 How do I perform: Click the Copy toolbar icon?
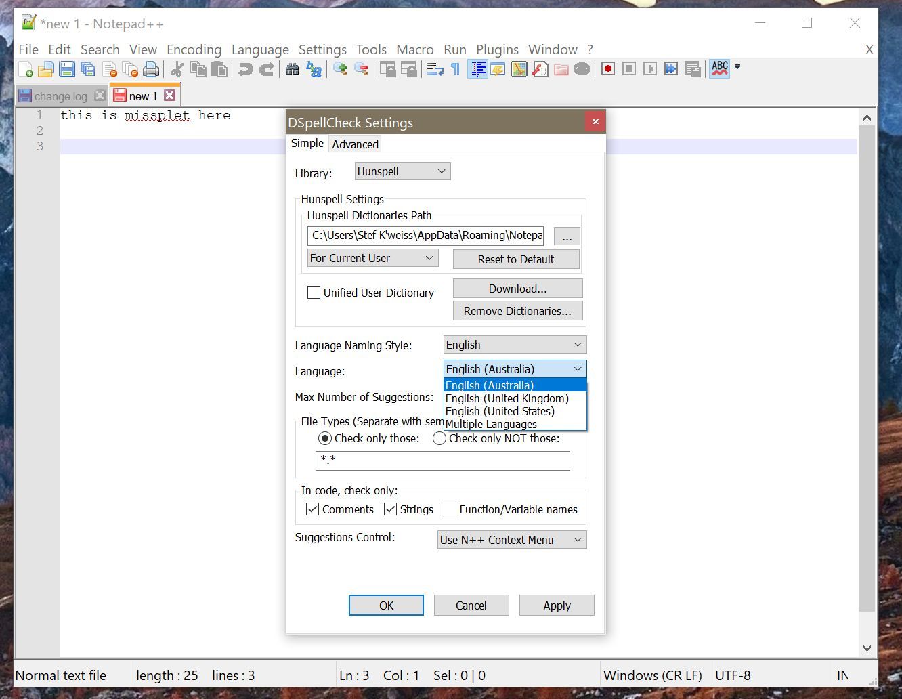pyautogui.click(x=198, y=69)
